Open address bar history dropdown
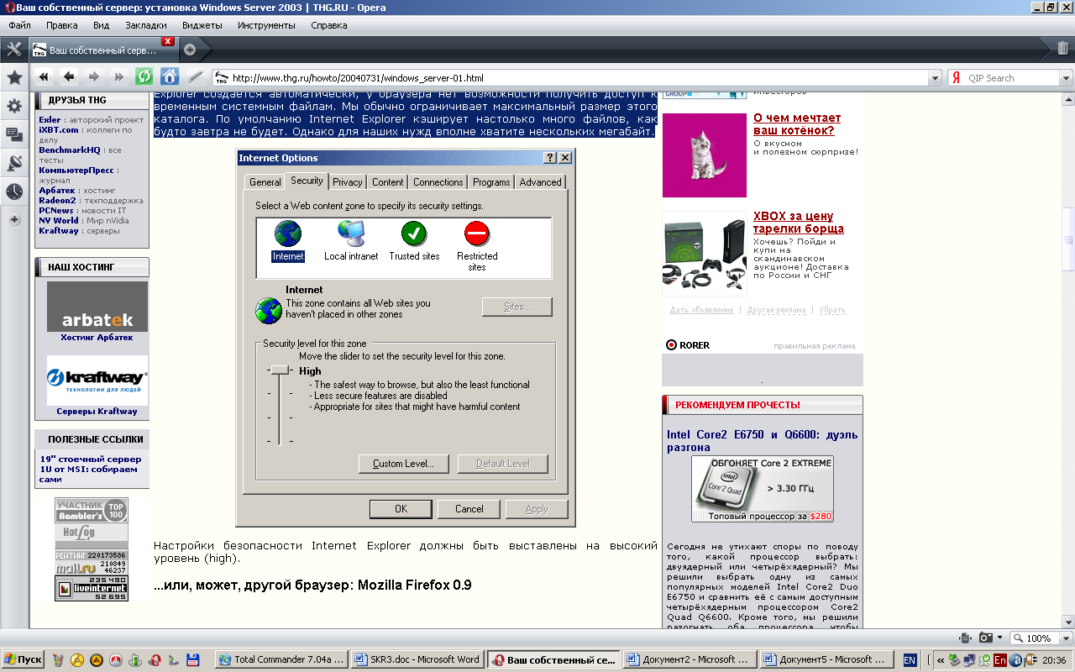1075x672 pixels. tap(936, 78)
